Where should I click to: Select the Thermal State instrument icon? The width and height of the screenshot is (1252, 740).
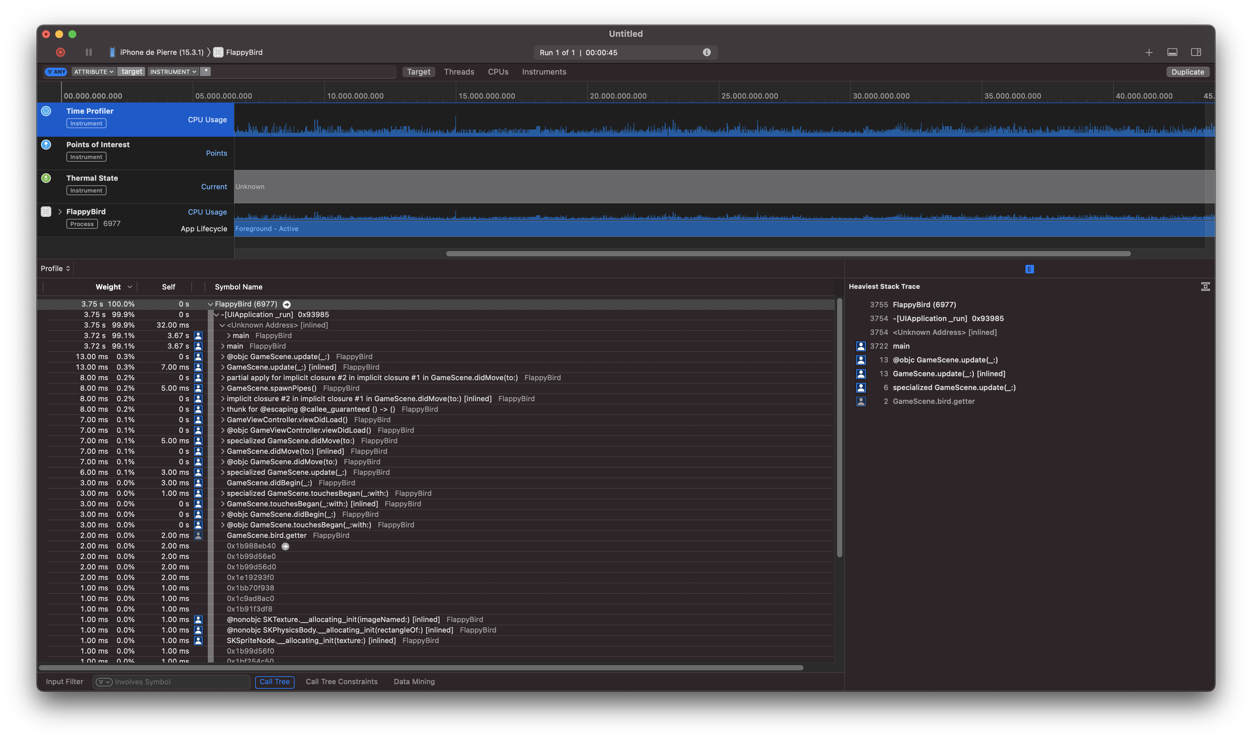coord(46,178)
